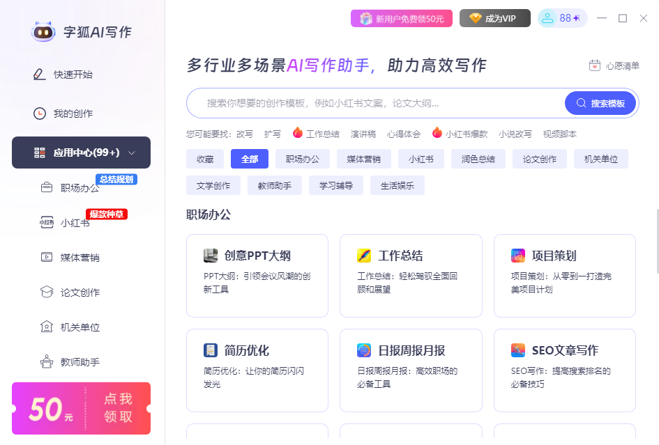Viewport: 659px width, 445px height.
Task: Select the 媒体营销 filter tab
Action: tap(364, 159)
